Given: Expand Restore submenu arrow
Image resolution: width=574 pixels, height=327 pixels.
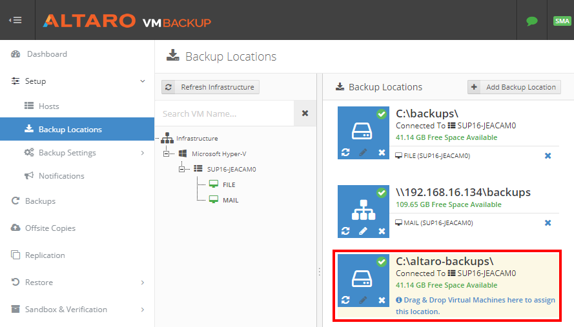Looking at the screenshot, I should 143,282.
